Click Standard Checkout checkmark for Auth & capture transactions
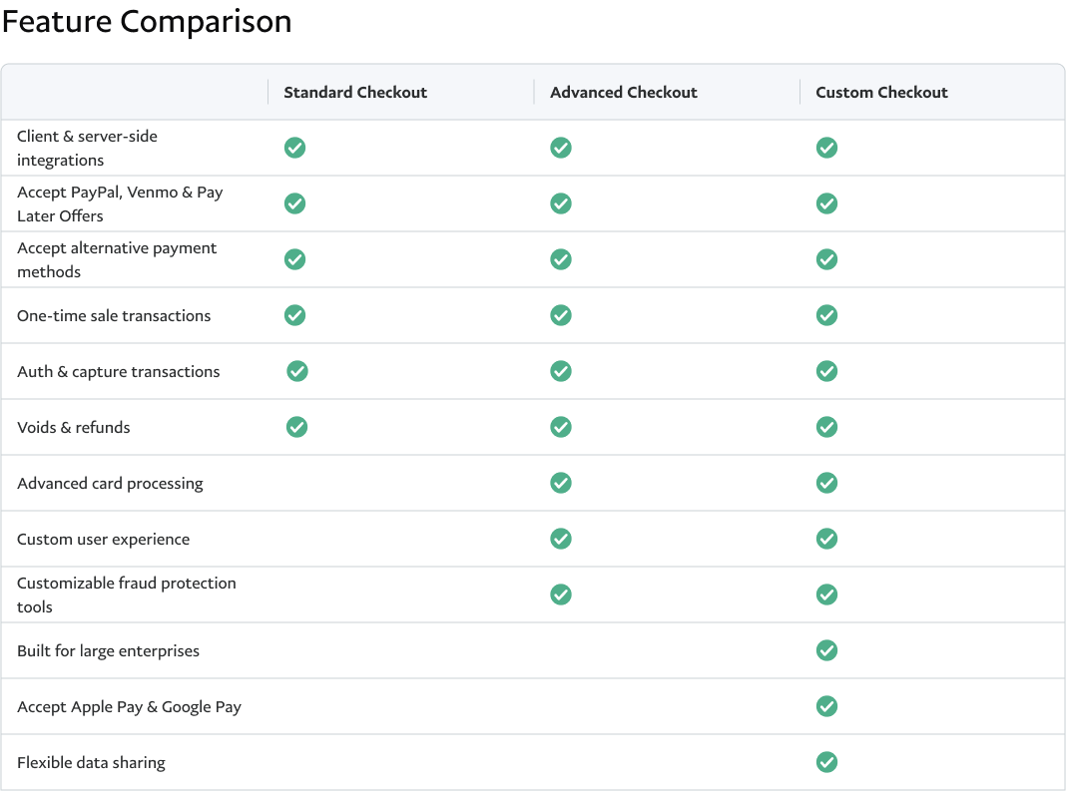The height and width of the screenshot is (791, 1066). (297, 371)
